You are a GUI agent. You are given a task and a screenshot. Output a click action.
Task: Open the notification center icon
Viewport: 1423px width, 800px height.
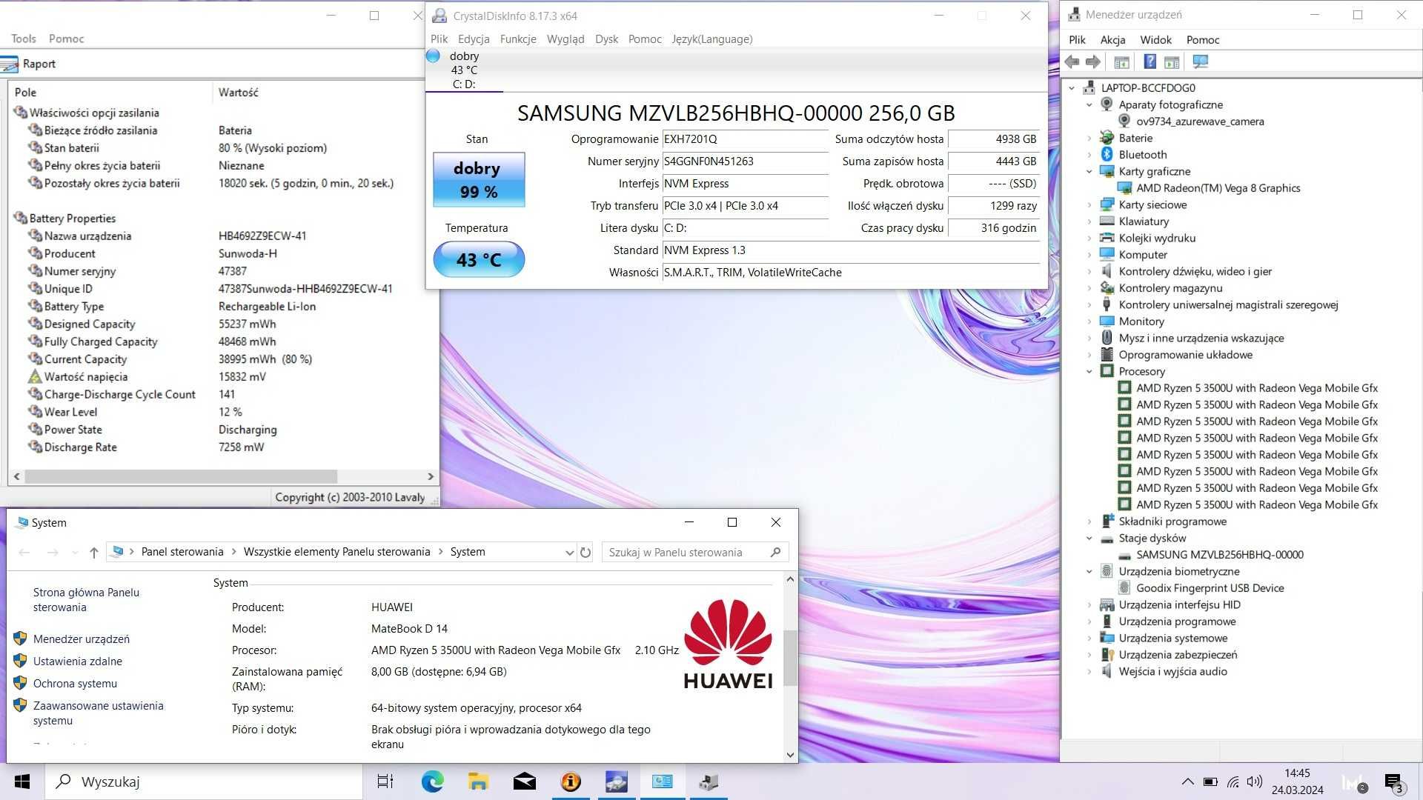[x=1393, y=782]
